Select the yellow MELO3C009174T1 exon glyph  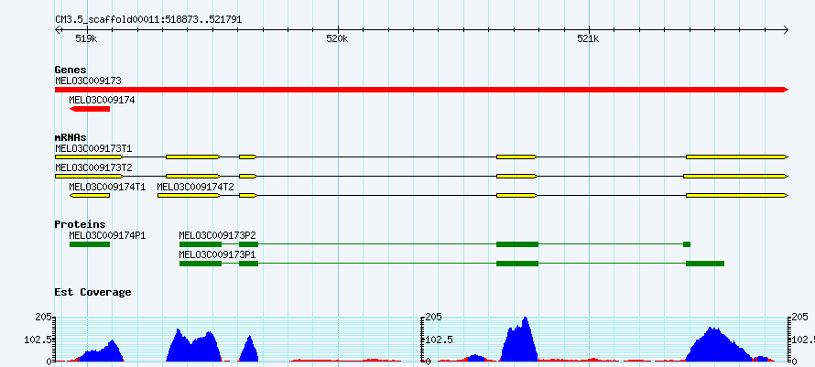[90, 196]
